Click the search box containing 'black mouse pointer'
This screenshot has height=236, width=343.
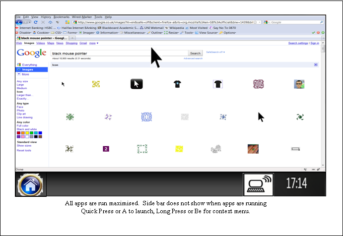pos(119,53)
